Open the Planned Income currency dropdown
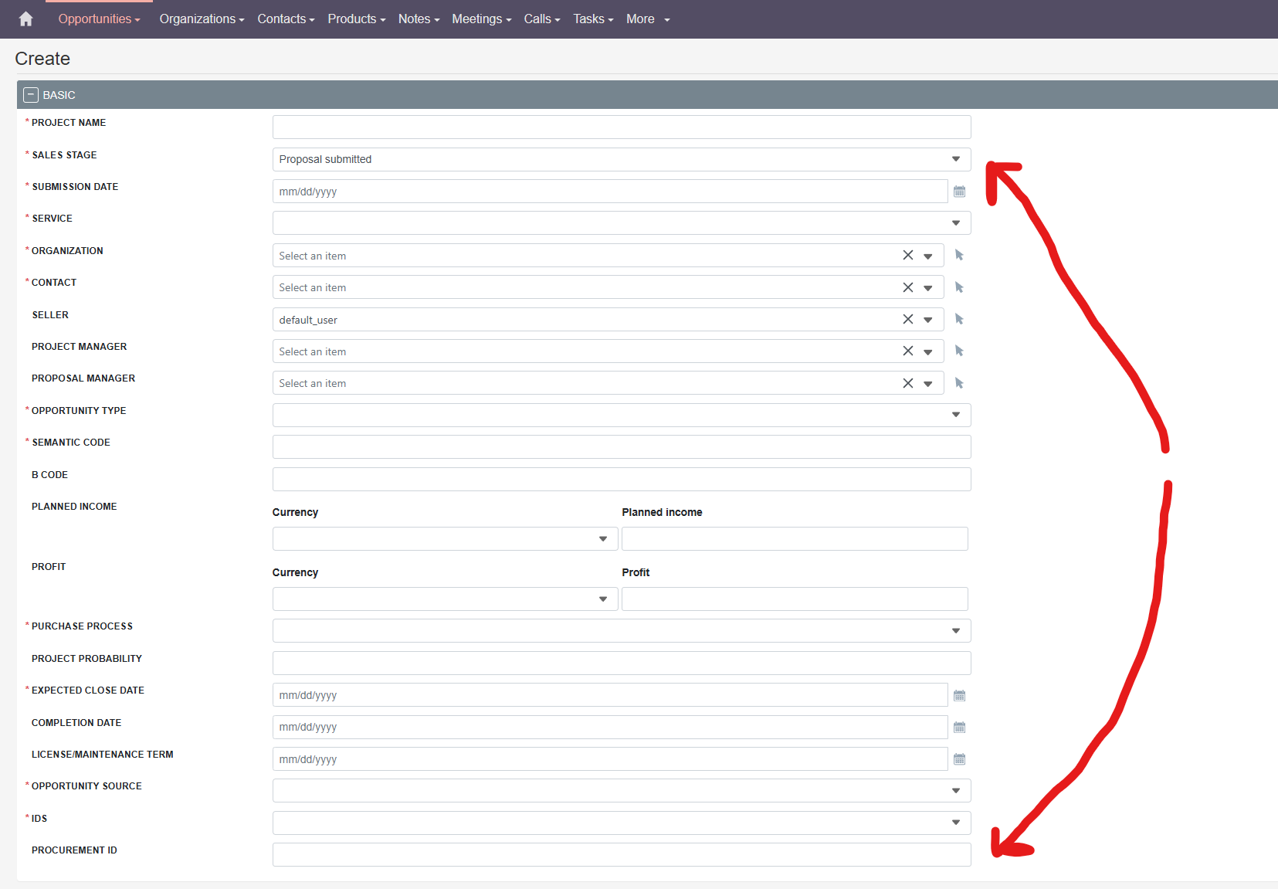Viewport: 1278px width, 889px height. tap(445, 539)
